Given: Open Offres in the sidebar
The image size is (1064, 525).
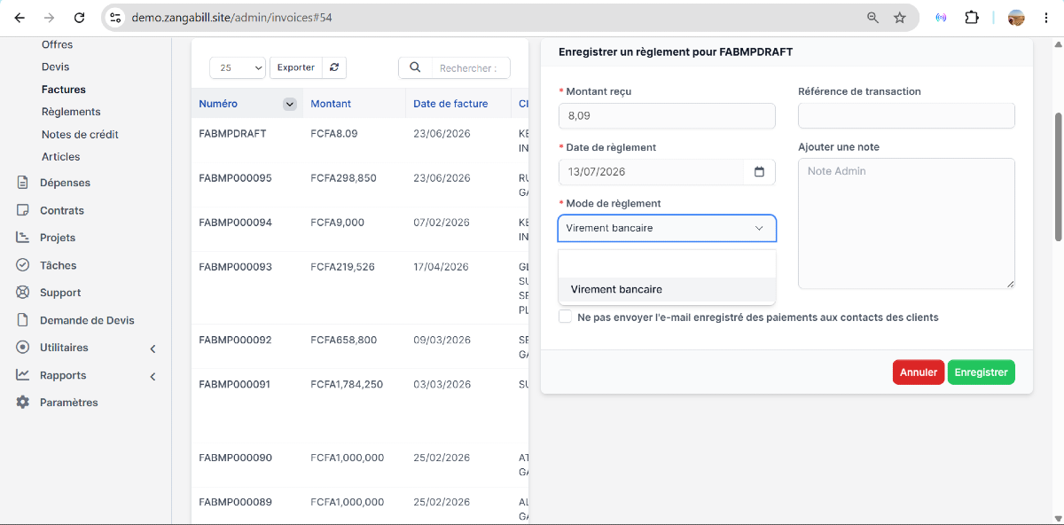Looking at the screenshot, I should pyautogui.click(x=58, y=44).
